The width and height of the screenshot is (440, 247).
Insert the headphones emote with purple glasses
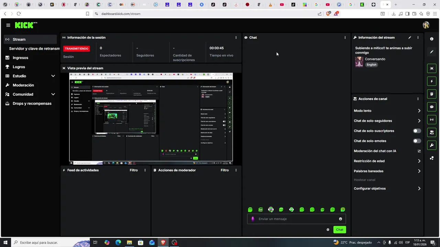tap(271, 210)
